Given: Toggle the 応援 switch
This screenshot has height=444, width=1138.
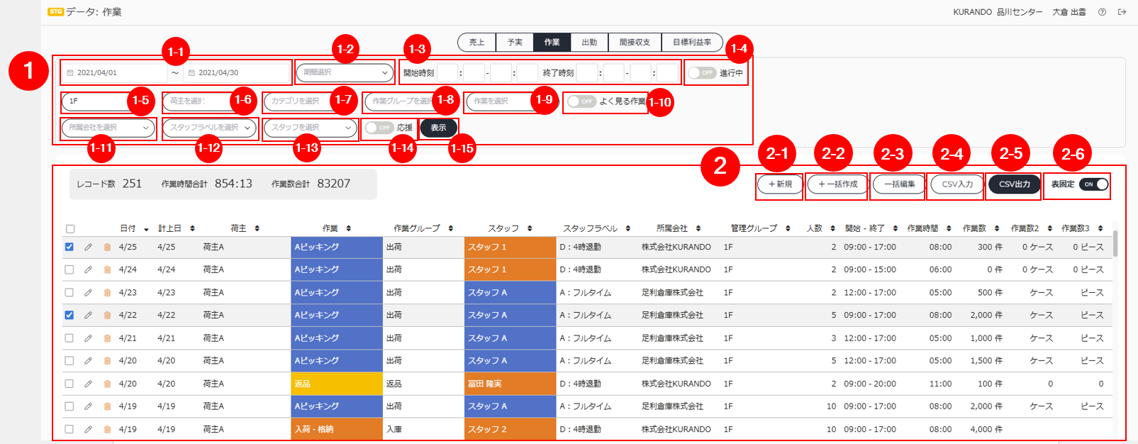Looking at the screenshot, I should [x=379, y=128].
